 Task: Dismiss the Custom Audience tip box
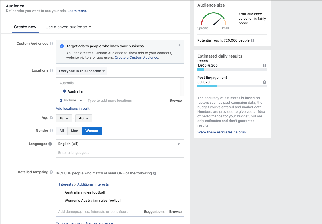(180, 45)
